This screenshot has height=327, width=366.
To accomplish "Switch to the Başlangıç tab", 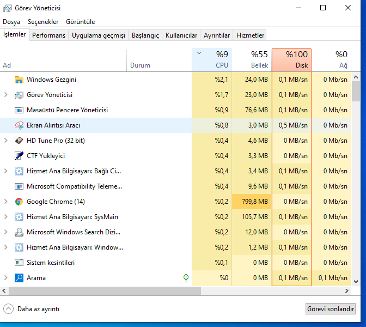I will (x=145, y=35).
